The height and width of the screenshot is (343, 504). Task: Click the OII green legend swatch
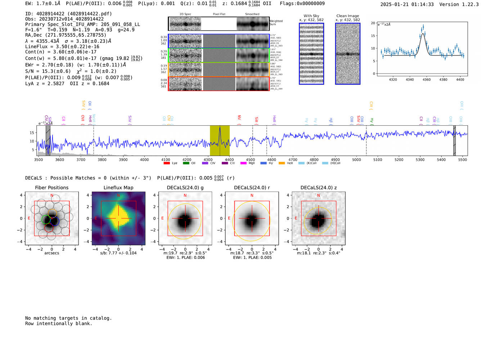click(186, 163)
